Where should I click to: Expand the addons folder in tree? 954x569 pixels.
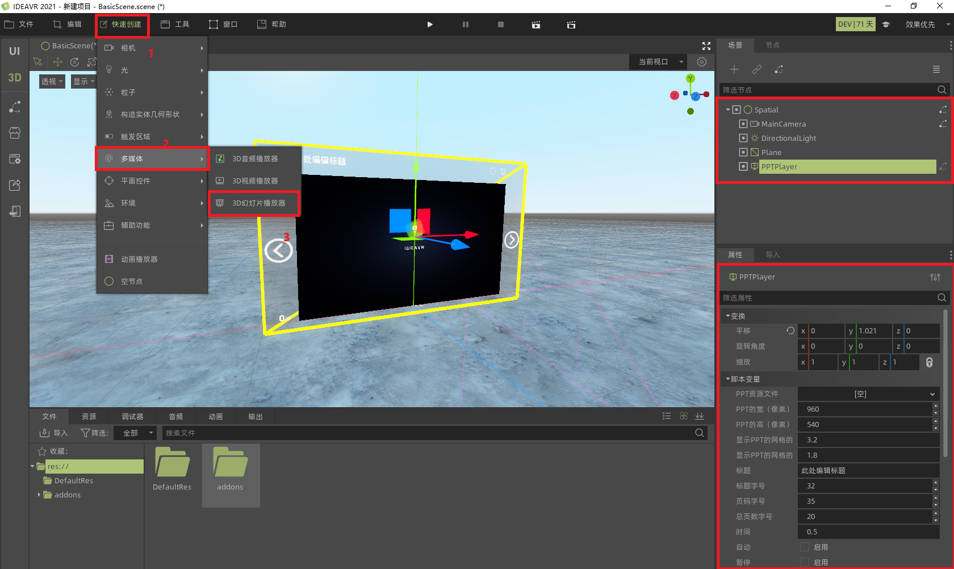tap(39, 495)
